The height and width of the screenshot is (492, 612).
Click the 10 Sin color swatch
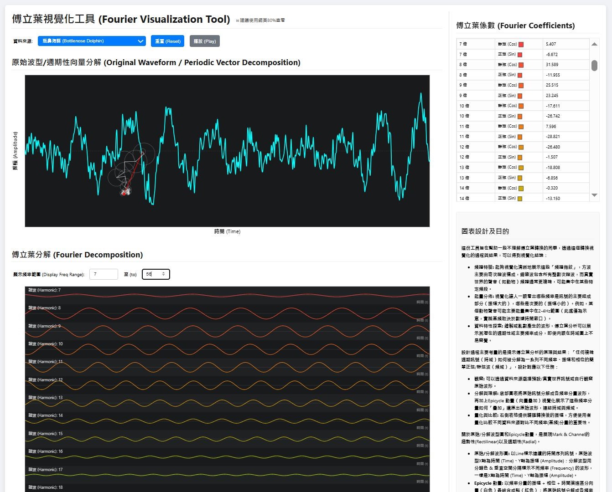[519, 117]
